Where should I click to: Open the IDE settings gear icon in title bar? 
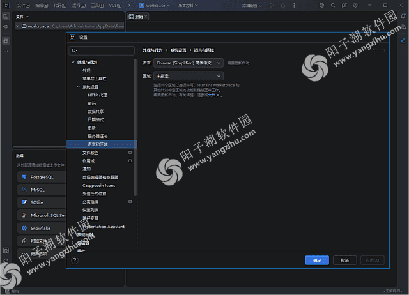tap(355, 5)
